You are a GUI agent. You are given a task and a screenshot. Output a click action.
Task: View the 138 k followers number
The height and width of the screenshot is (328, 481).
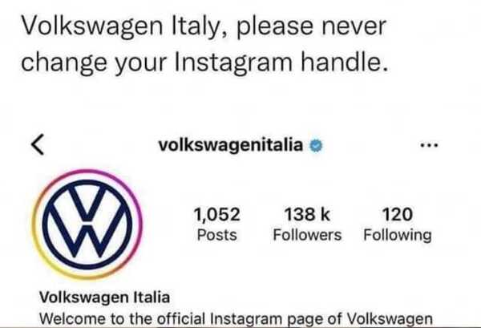[x=307, y=214]
